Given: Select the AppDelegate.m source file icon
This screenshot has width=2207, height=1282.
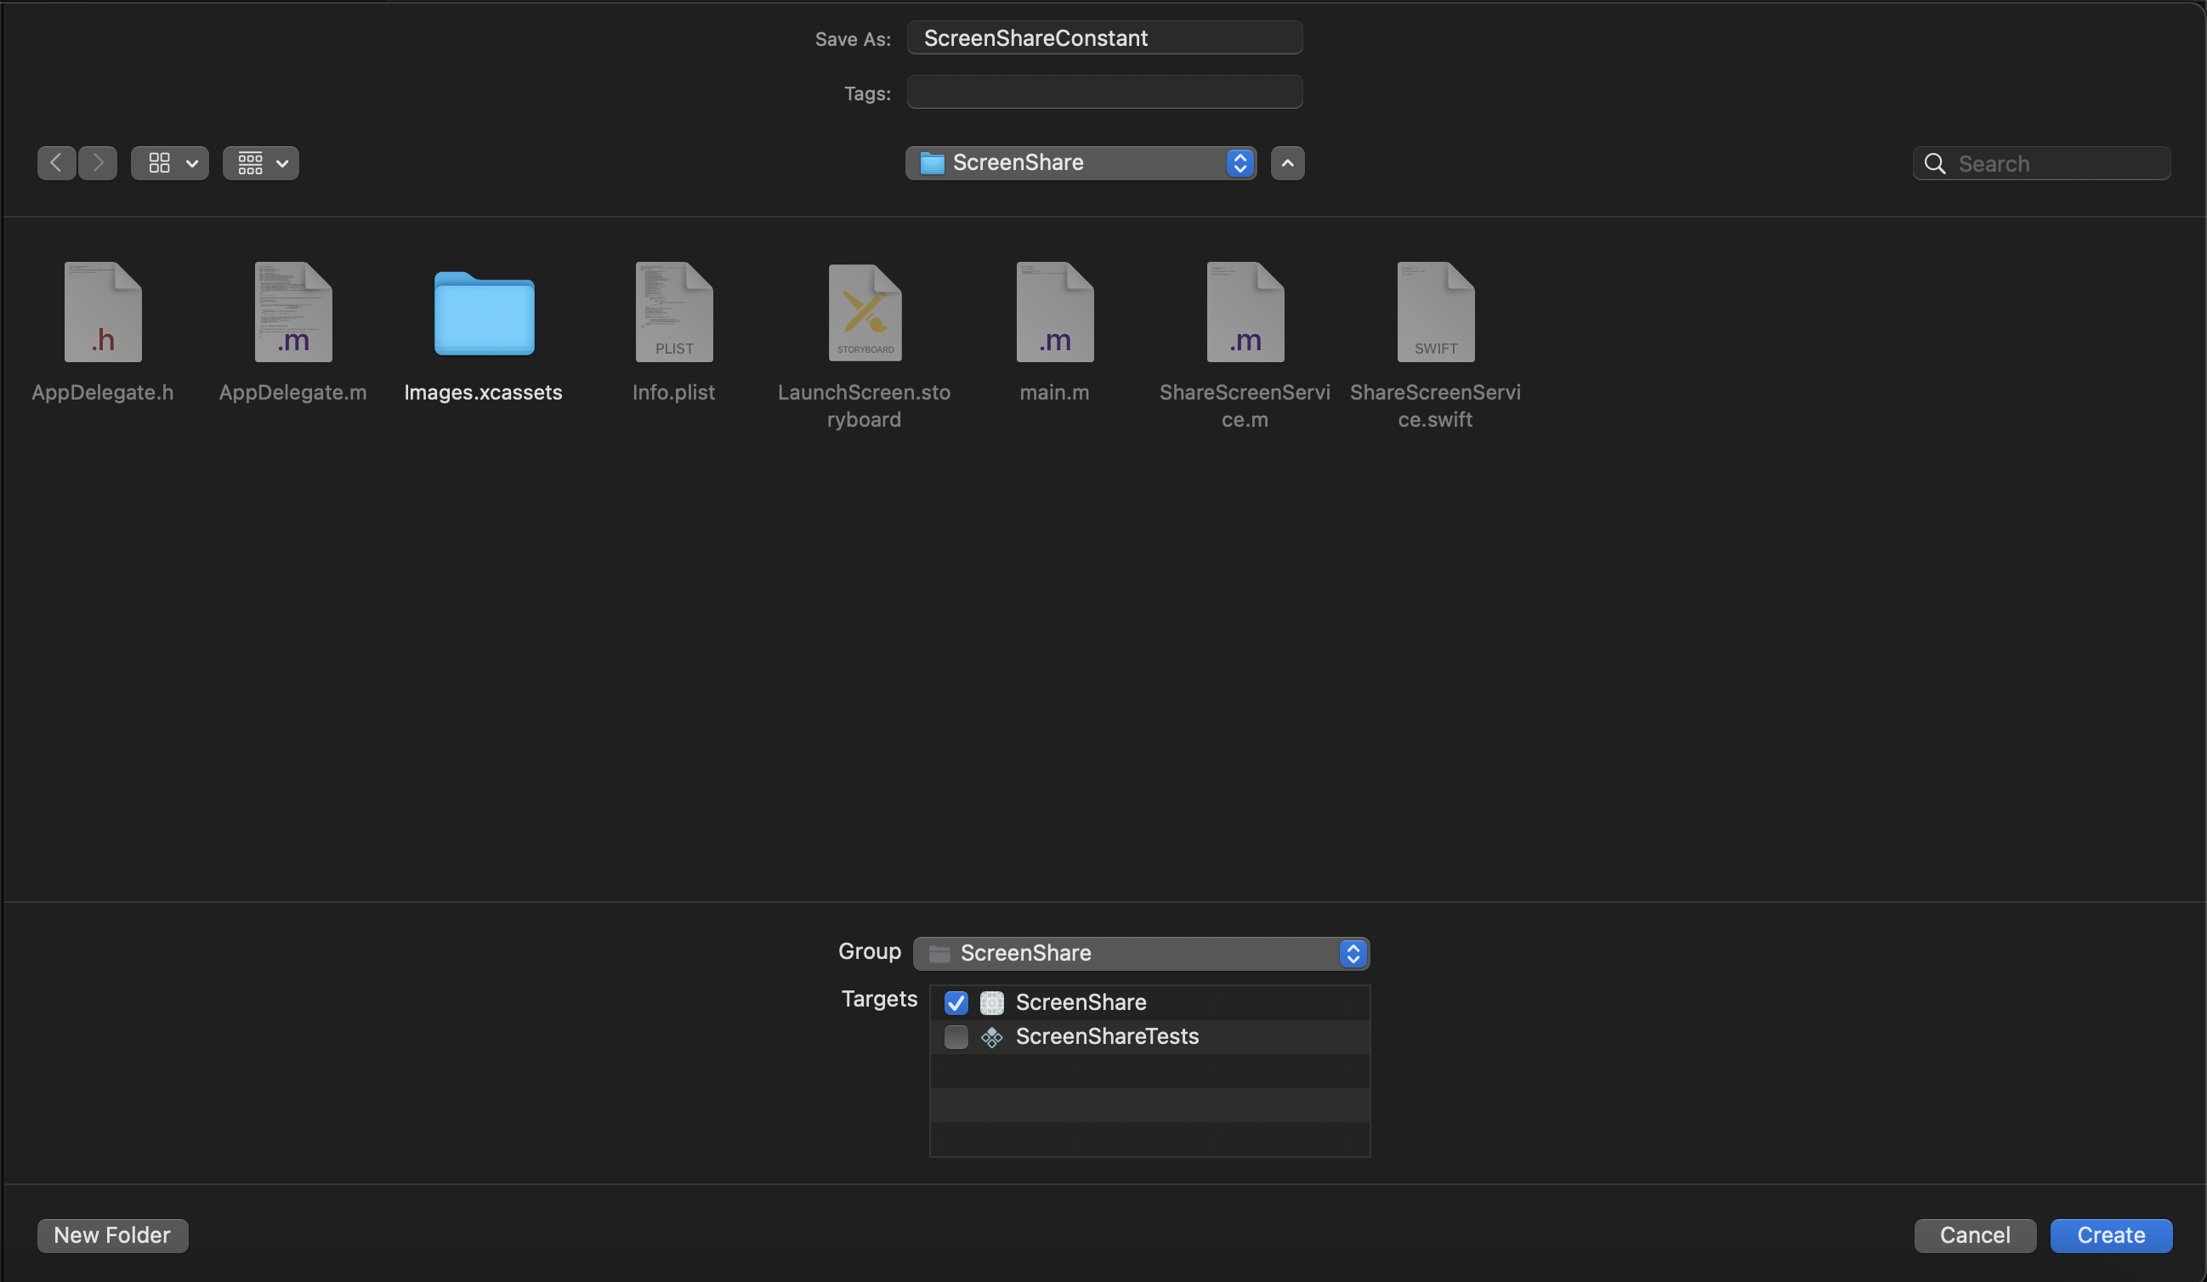Looking at the screenshot, I should pos(293,311).
